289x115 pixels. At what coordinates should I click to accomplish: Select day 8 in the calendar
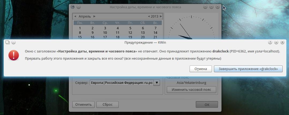point(80,32)
